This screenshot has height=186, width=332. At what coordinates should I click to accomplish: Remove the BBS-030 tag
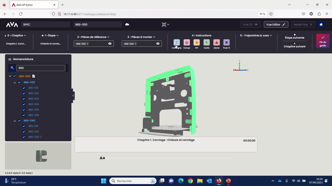88,44
